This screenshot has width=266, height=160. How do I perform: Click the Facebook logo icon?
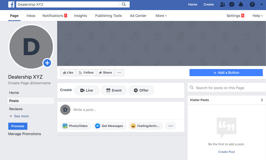click(11, 4)
